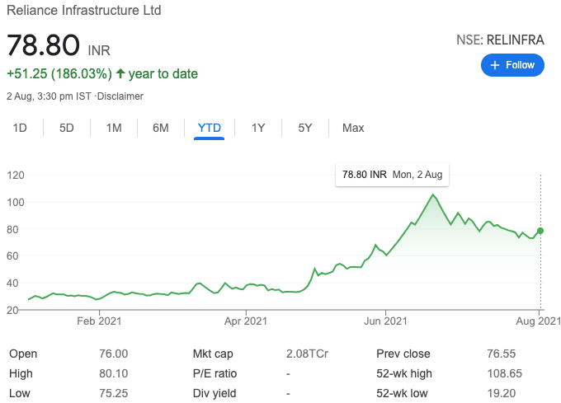Open the Disclaimer link
Viewport: 561px width, 403px height.
pos(120,96)
